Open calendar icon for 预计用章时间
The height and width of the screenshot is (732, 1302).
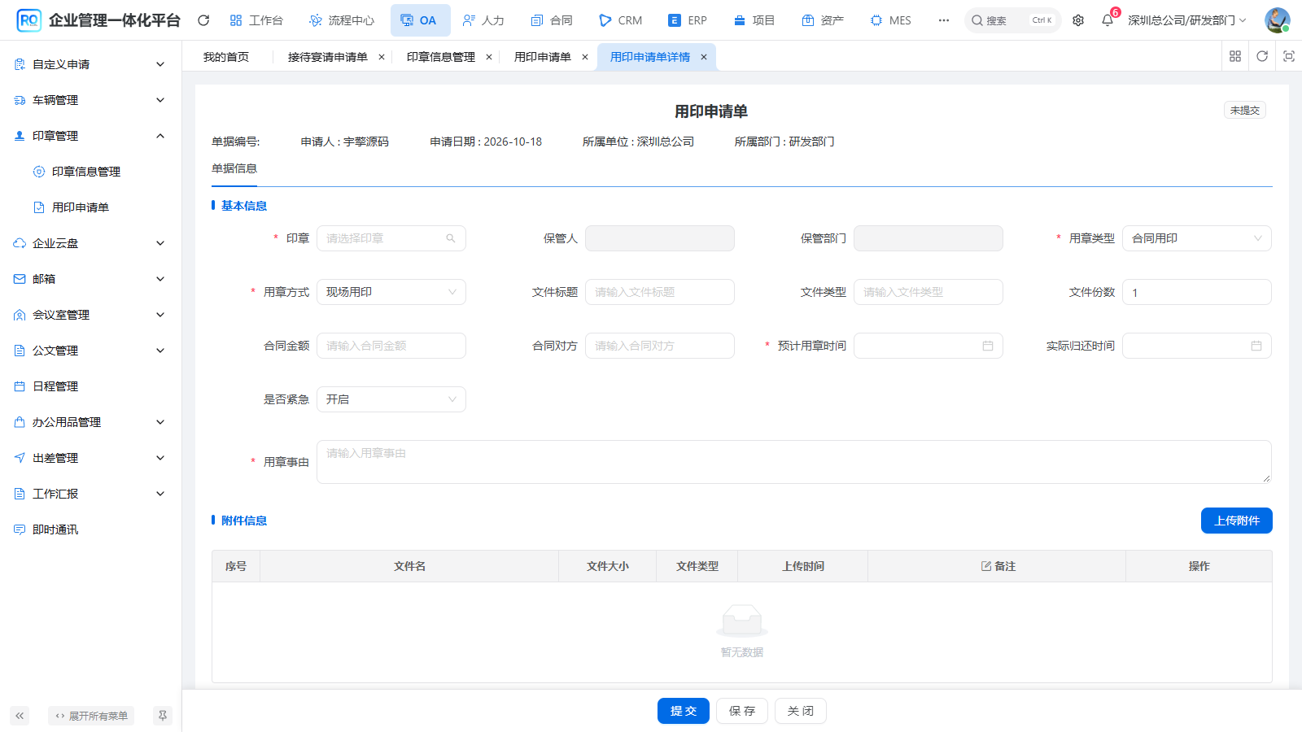pos(988,346)
